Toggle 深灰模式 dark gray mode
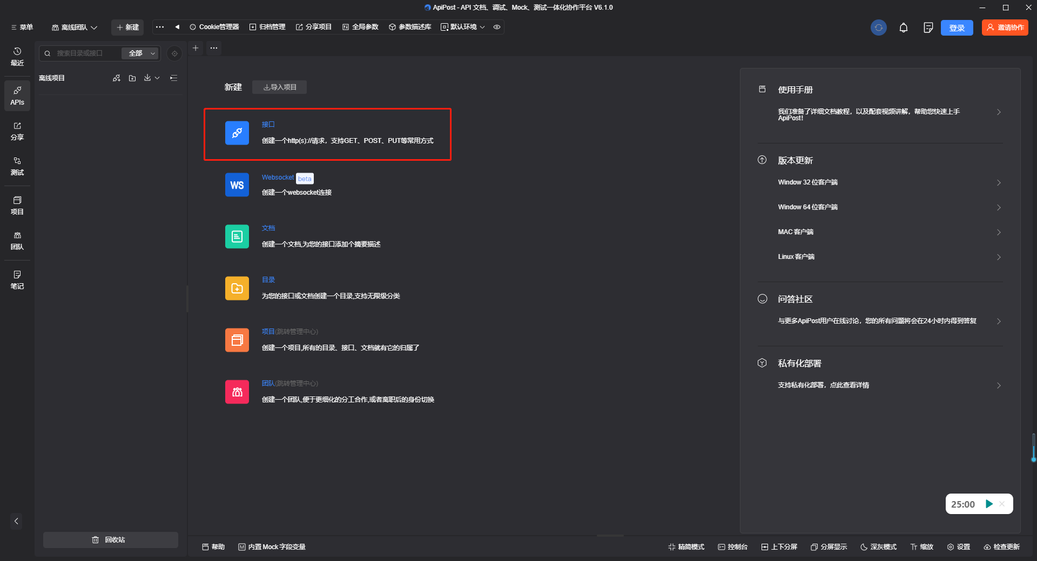This screenshot has width=1037, height=561. (x=879, y=547)
